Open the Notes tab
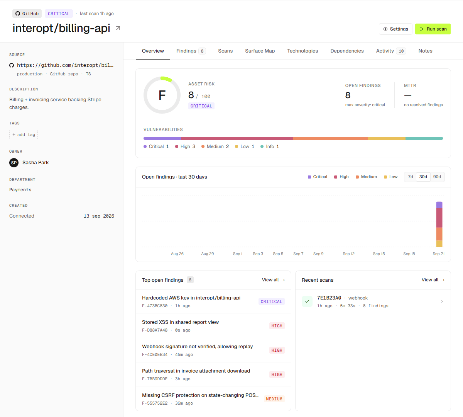The width and height of the screenshot is (463, 417). 425,51
